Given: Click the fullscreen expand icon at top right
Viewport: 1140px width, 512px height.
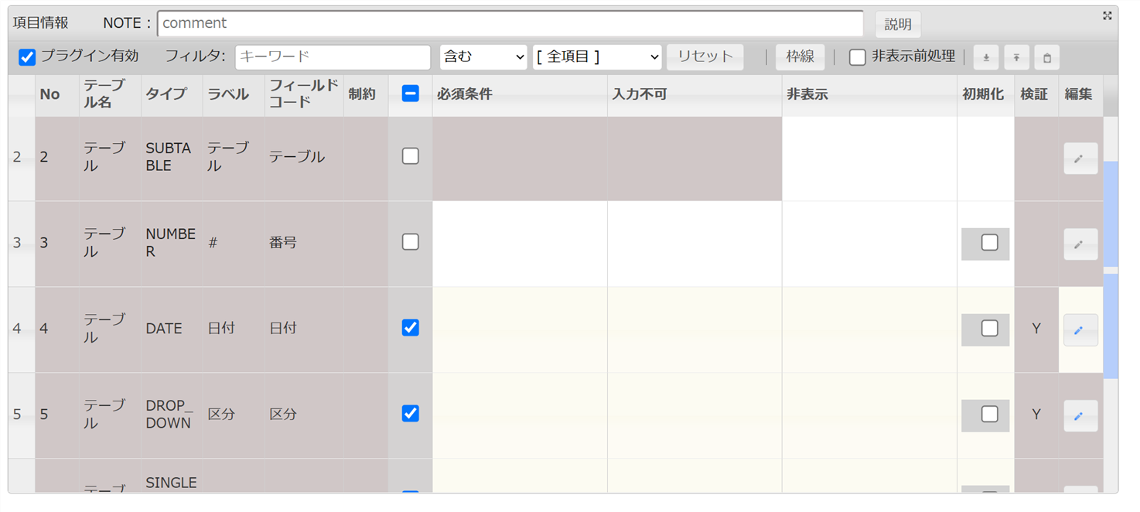Looking at the screenshot, I should 1108,15.
